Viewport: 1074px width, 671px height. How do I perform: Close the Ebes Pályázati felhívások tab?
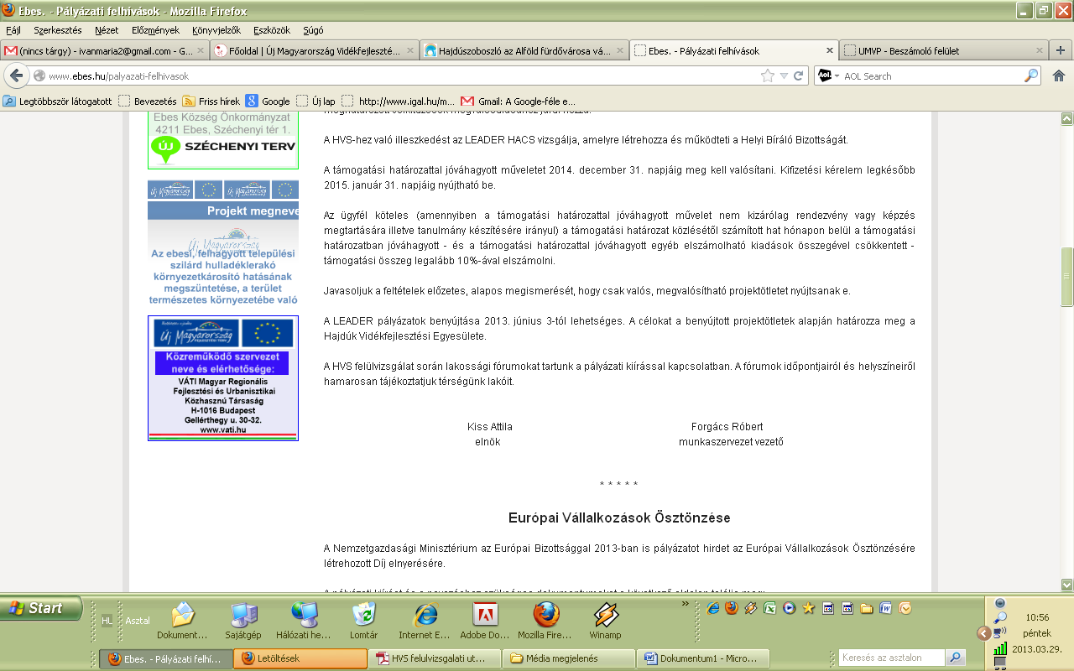point(830,50)
